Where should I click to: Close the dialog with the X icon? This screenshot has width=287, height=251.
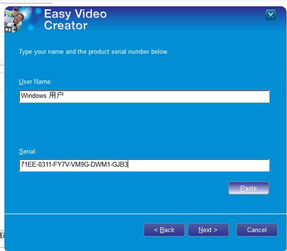coord(270,15)
